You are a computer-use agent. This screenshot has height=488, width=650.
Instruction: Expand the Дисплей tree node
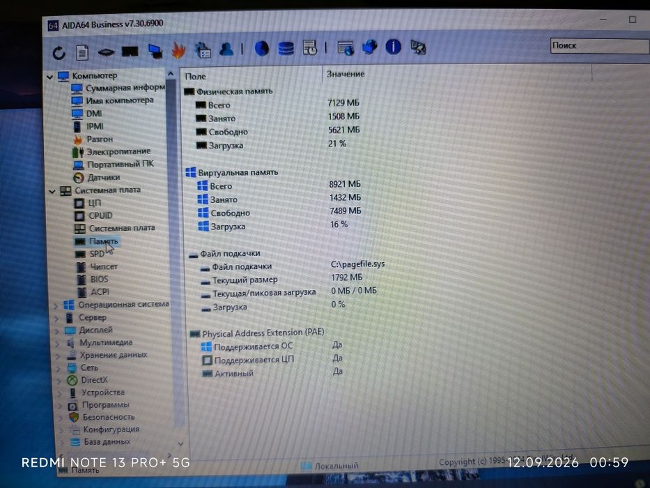pyautogui.click(x=57, y=330)
